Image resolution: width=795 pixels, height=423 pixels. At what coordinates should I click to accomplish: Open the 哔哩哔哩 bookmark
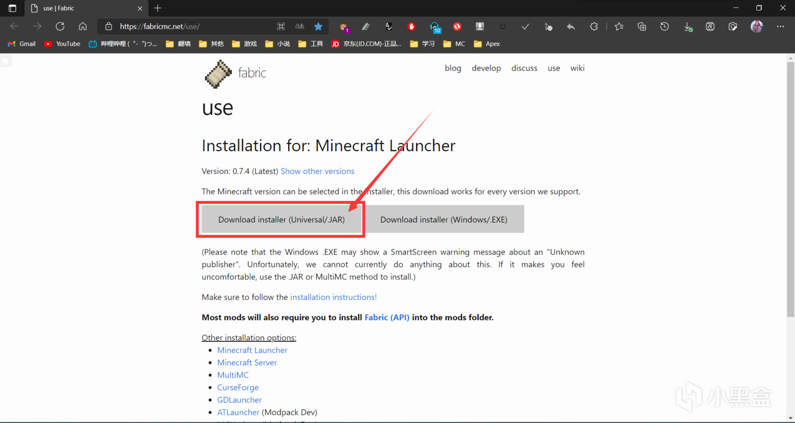coord(123,44)
